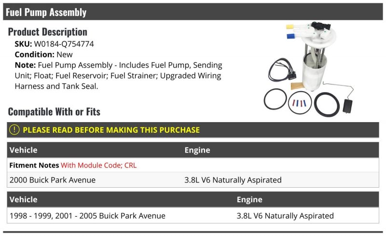Click the first table's Engine column header
386x236 pixels.
click(x=197, y=150)
